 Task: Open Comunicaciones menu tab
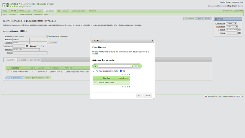[x=78, y=11]
